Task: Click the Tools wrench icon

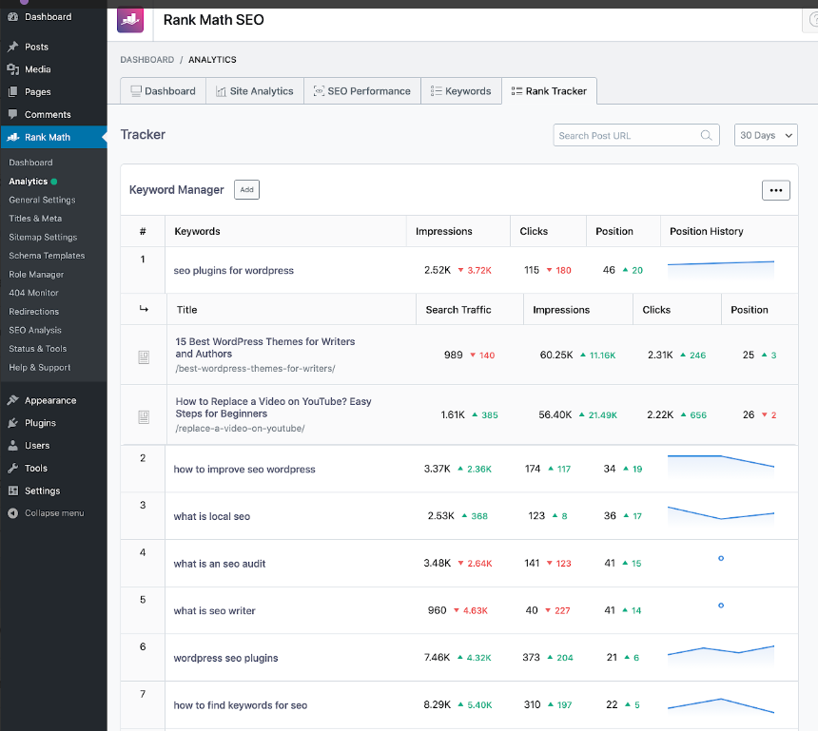Action: [13, 469]
